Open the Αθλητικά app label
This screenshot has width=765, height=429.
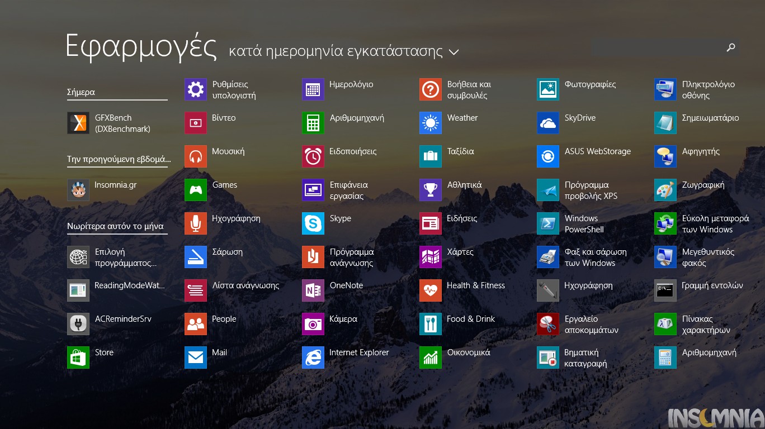pyautogui.click(x=464, y=185)
